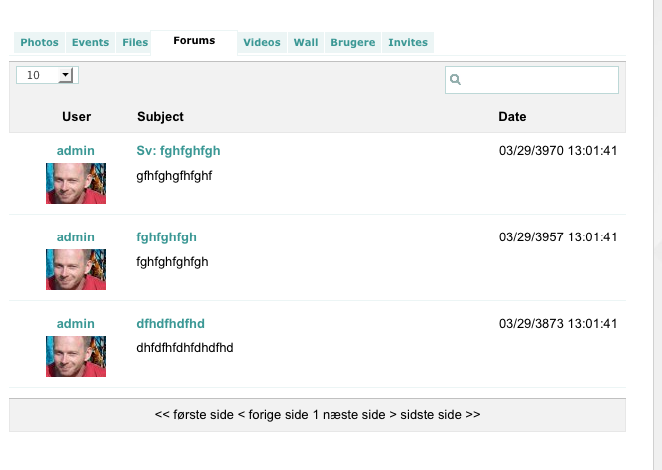Image resolution: width=662 pixels, height=470 pixels.
Task: Open the Events tab
Action: 90,43
